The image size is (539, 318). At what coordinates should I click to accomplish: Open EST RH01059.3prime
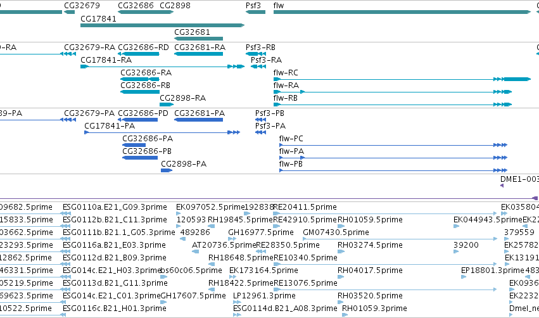374,308
